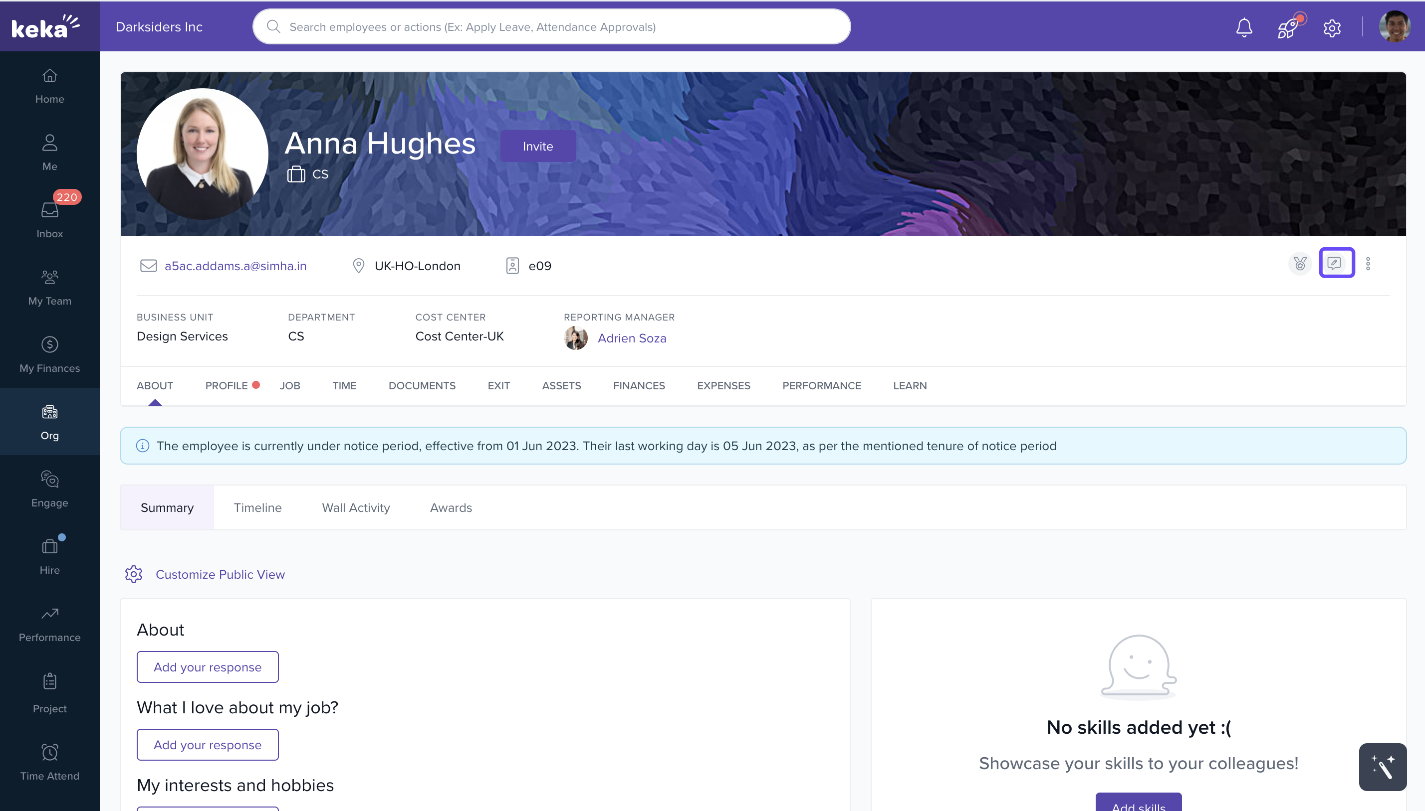The image size is (1425, 811).
Task: Open the PERFORMANCE profile tab
Action: [821, 385]
